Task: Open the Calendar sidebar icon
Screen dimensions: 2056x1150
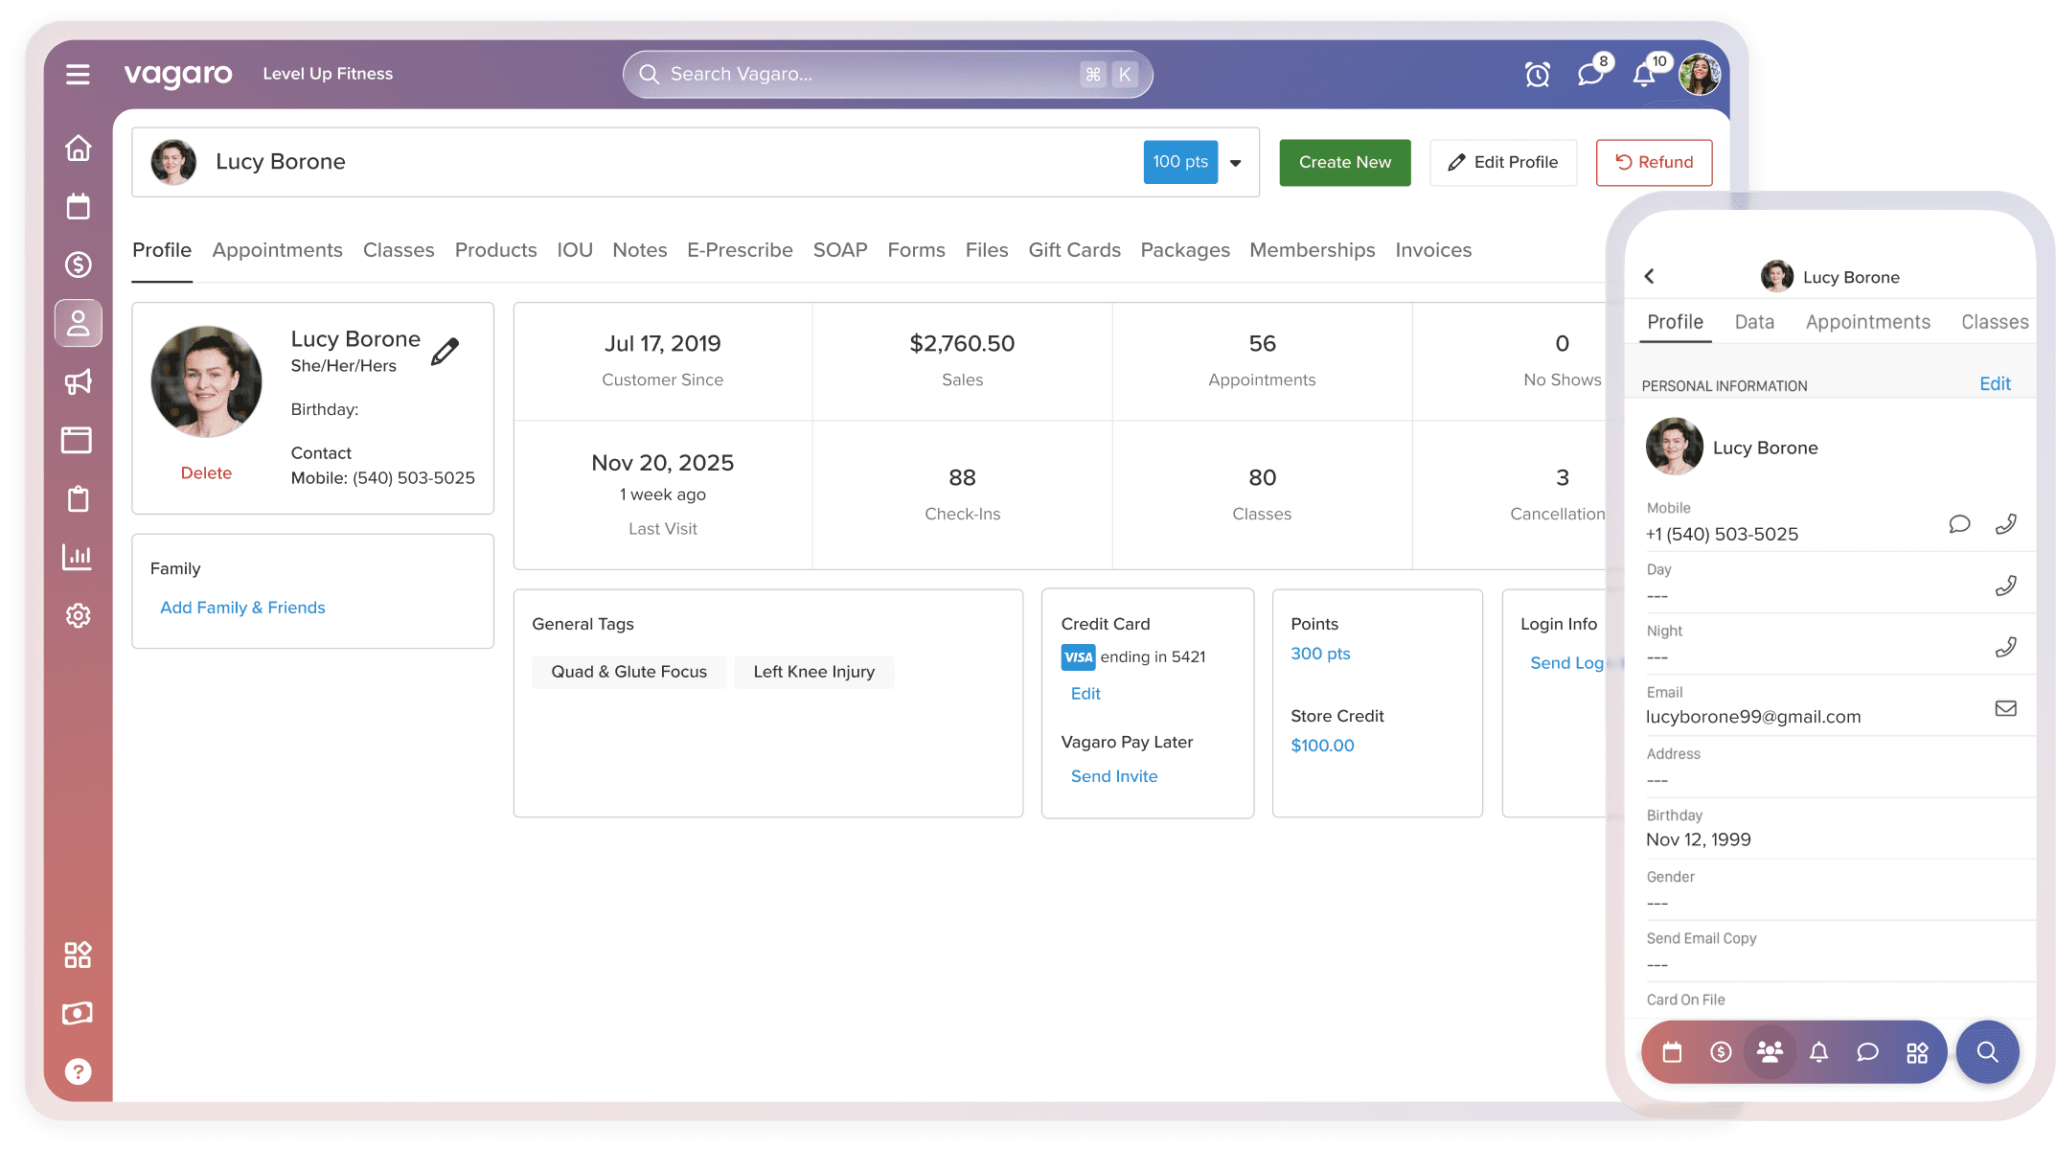Action: pos(78,206)
